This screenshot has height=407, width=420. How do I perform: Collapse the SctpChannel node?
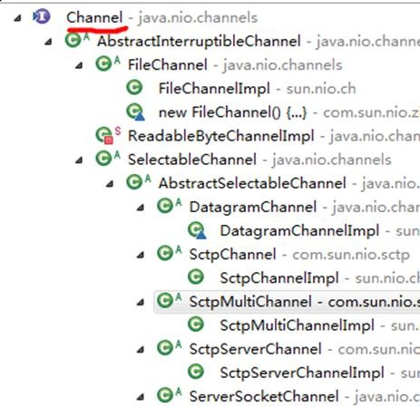click(x=141, y=255)
